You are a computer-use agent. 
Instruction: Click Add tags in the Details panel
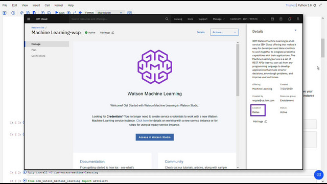pos(258,122)
